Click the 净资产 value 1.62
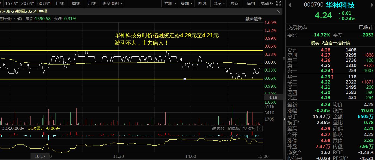 (325, 152)
